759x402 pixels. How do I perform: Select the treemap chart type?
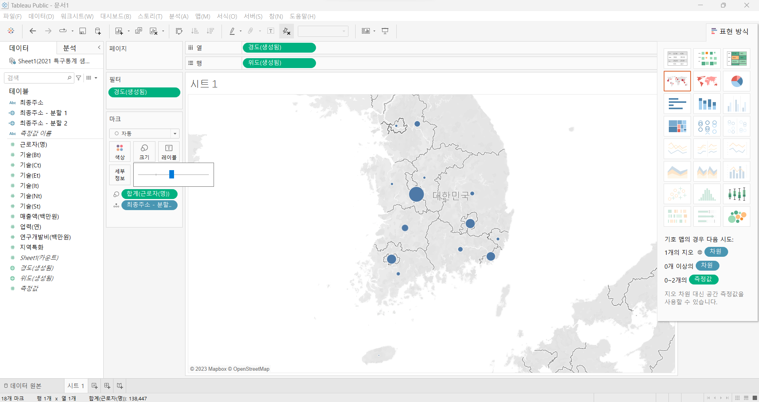point(677,126)
